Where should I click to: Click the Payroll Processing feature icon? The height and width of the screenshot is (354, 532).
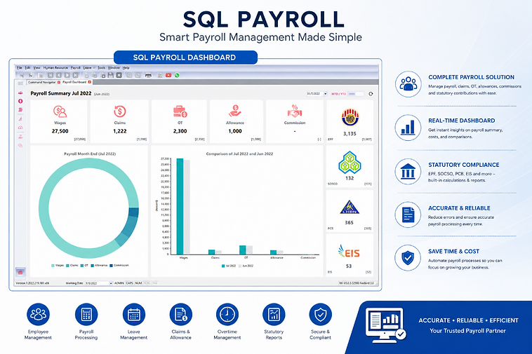click(86, 314)
